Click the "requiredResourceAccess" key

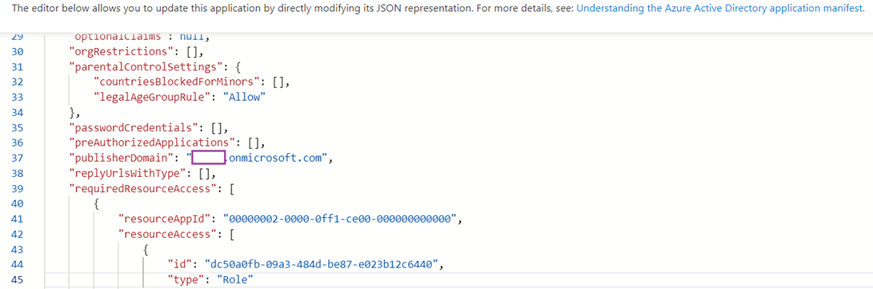[143, 187]
